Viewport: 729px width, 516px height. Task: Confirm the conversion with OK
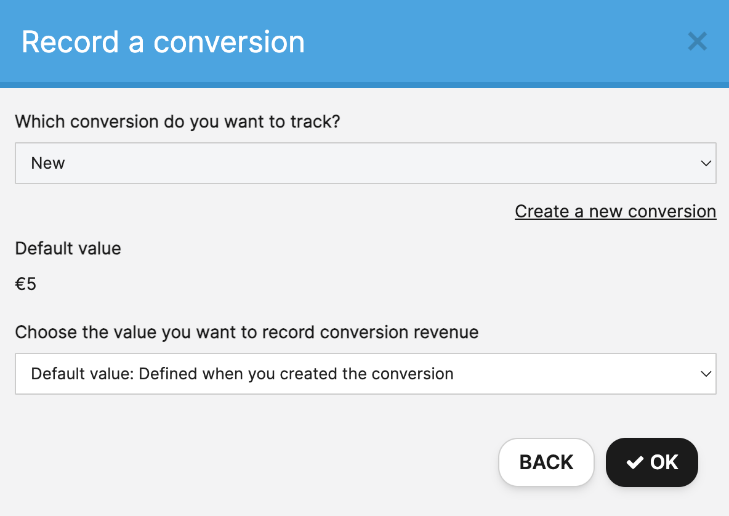point(651,462)
